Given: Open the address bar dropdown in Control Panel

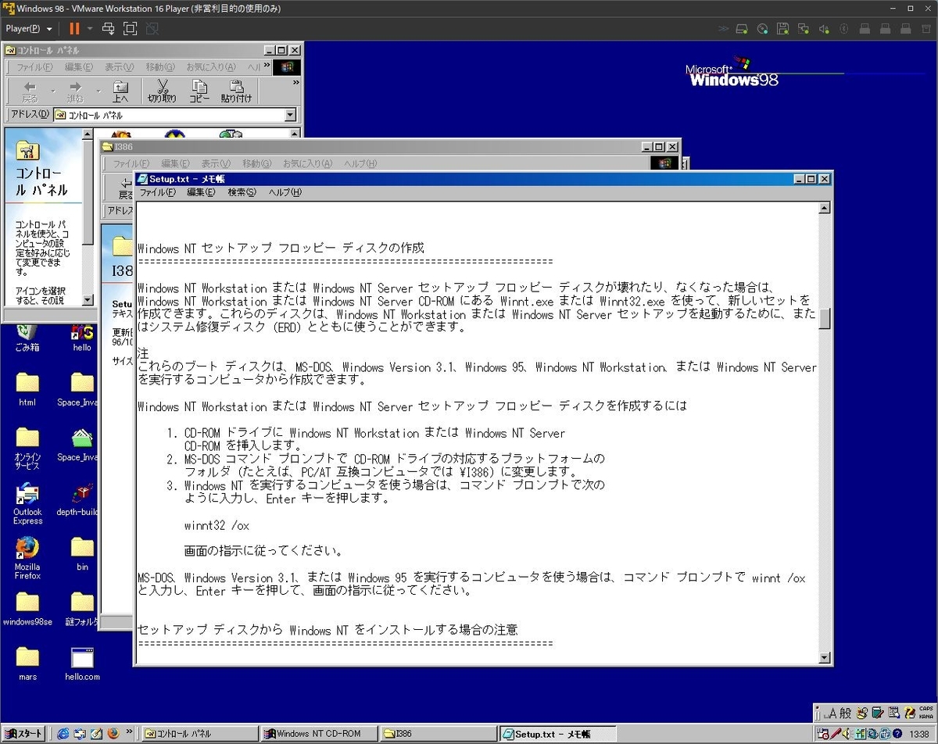Looking at the screenshot, I should pos(291,115).
